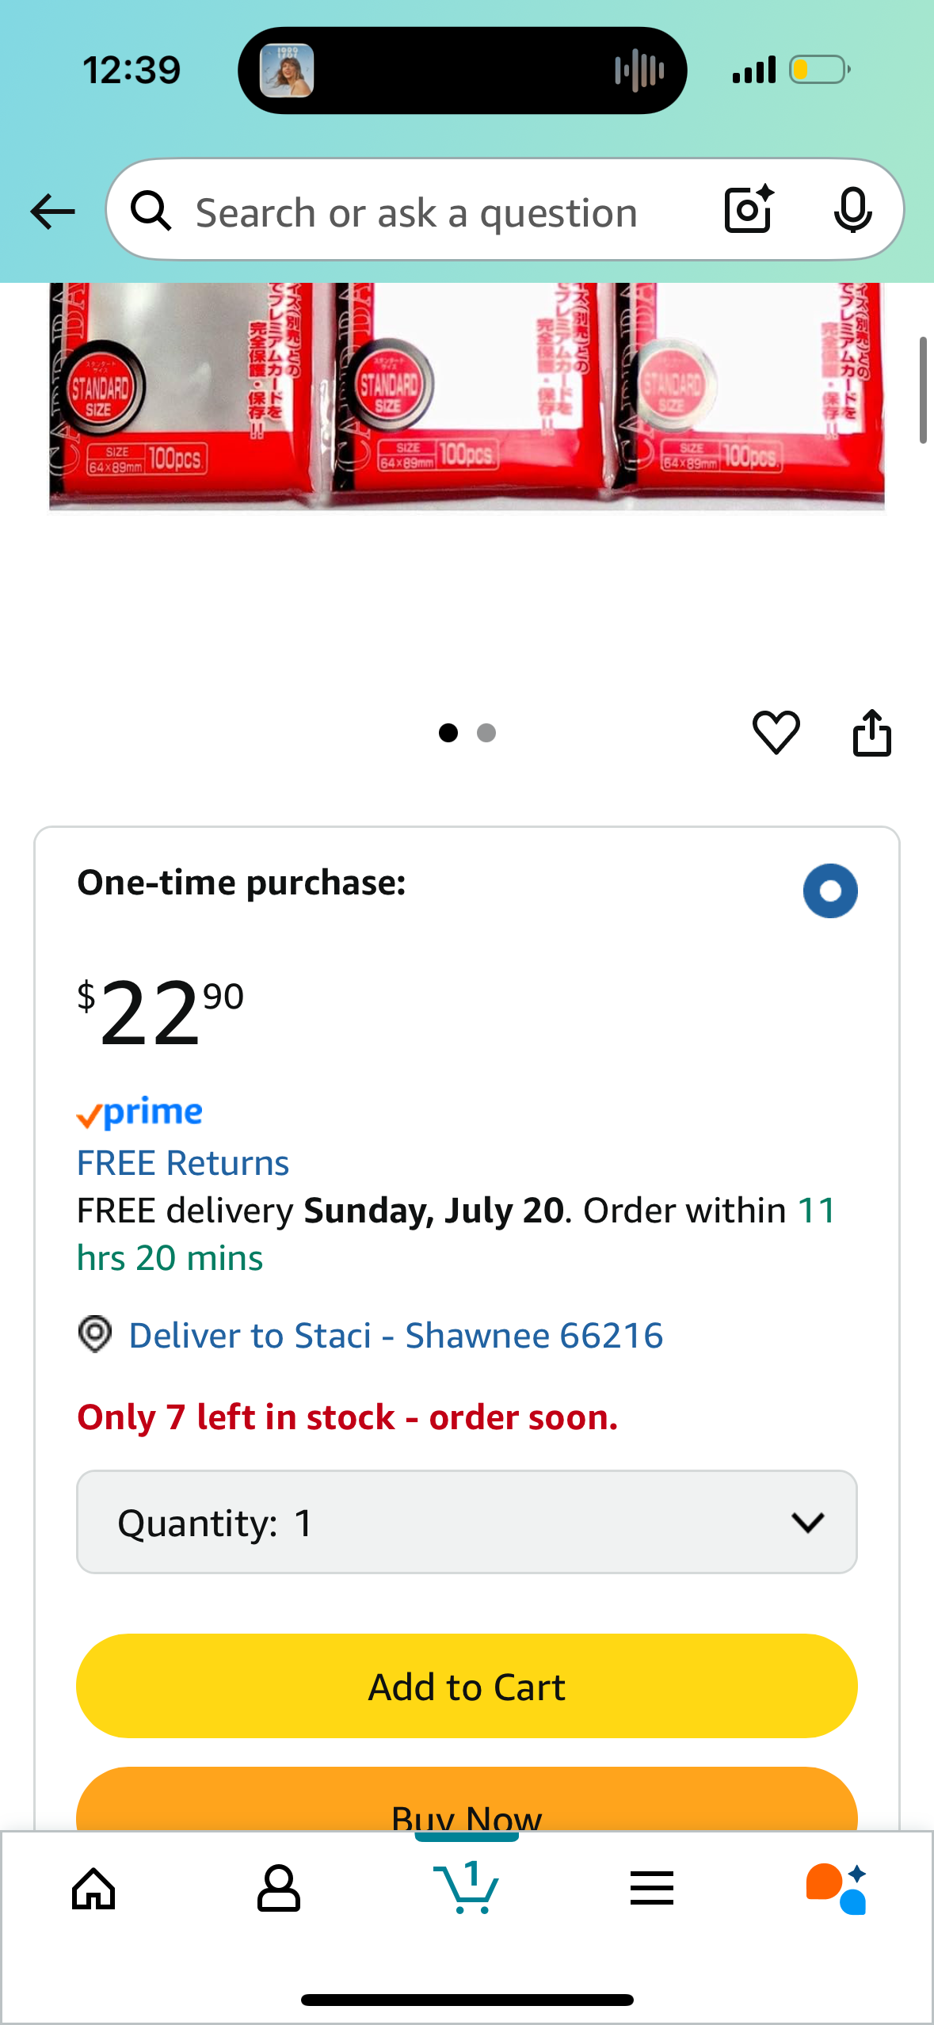Tap the now-playing album art in Dynamic Island
Image resolution: width=934 pixels, height=2025 pixels.
coord(287,71)
